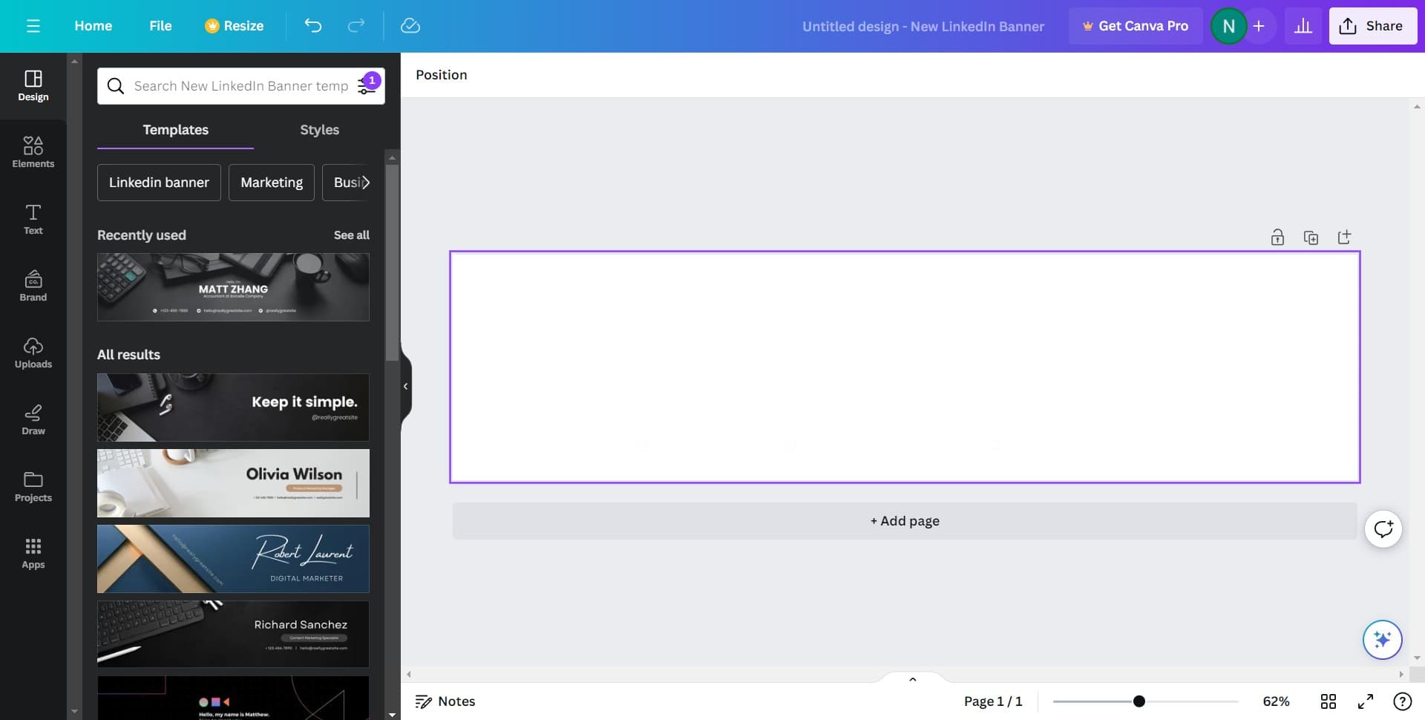Image resolution: width=1425 pixels, height=720 pixels.
Task: Collapse the side panel with the arrow handle
Action: click(x=405, y=386)
